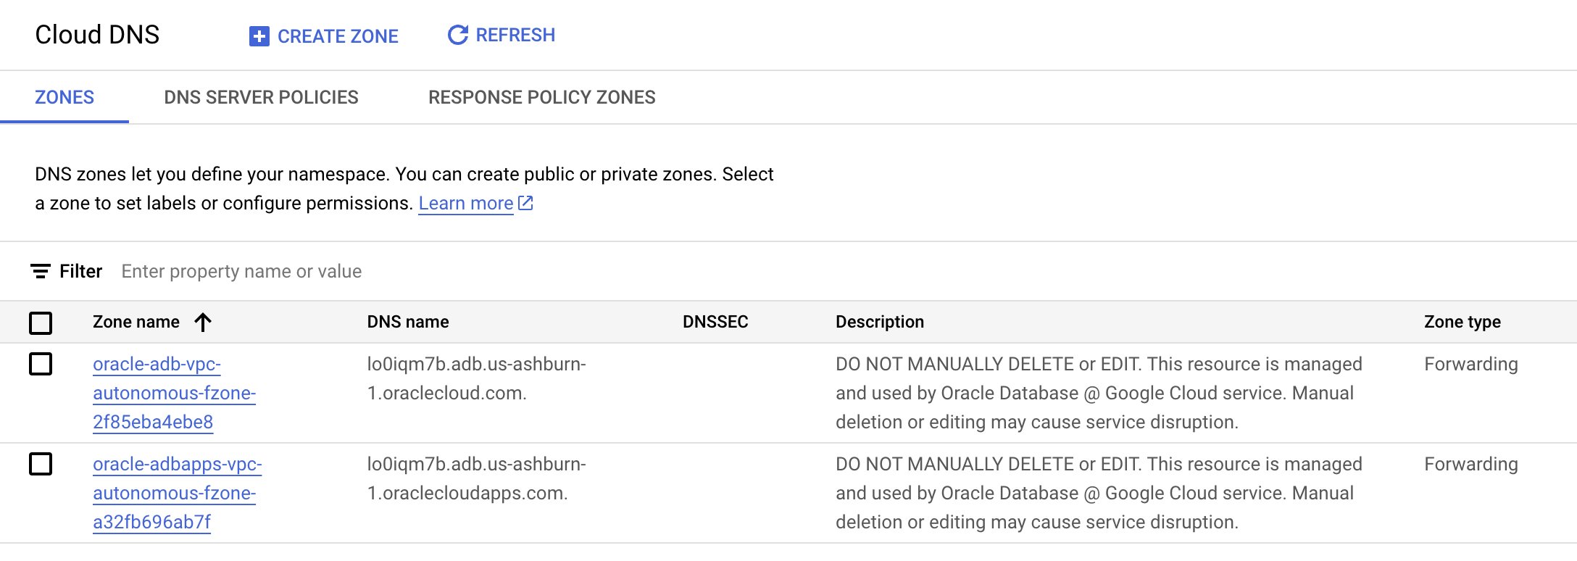Click the Zone name sort arrow
Screen dimensions: 1577x561
[x=203, y=322]
